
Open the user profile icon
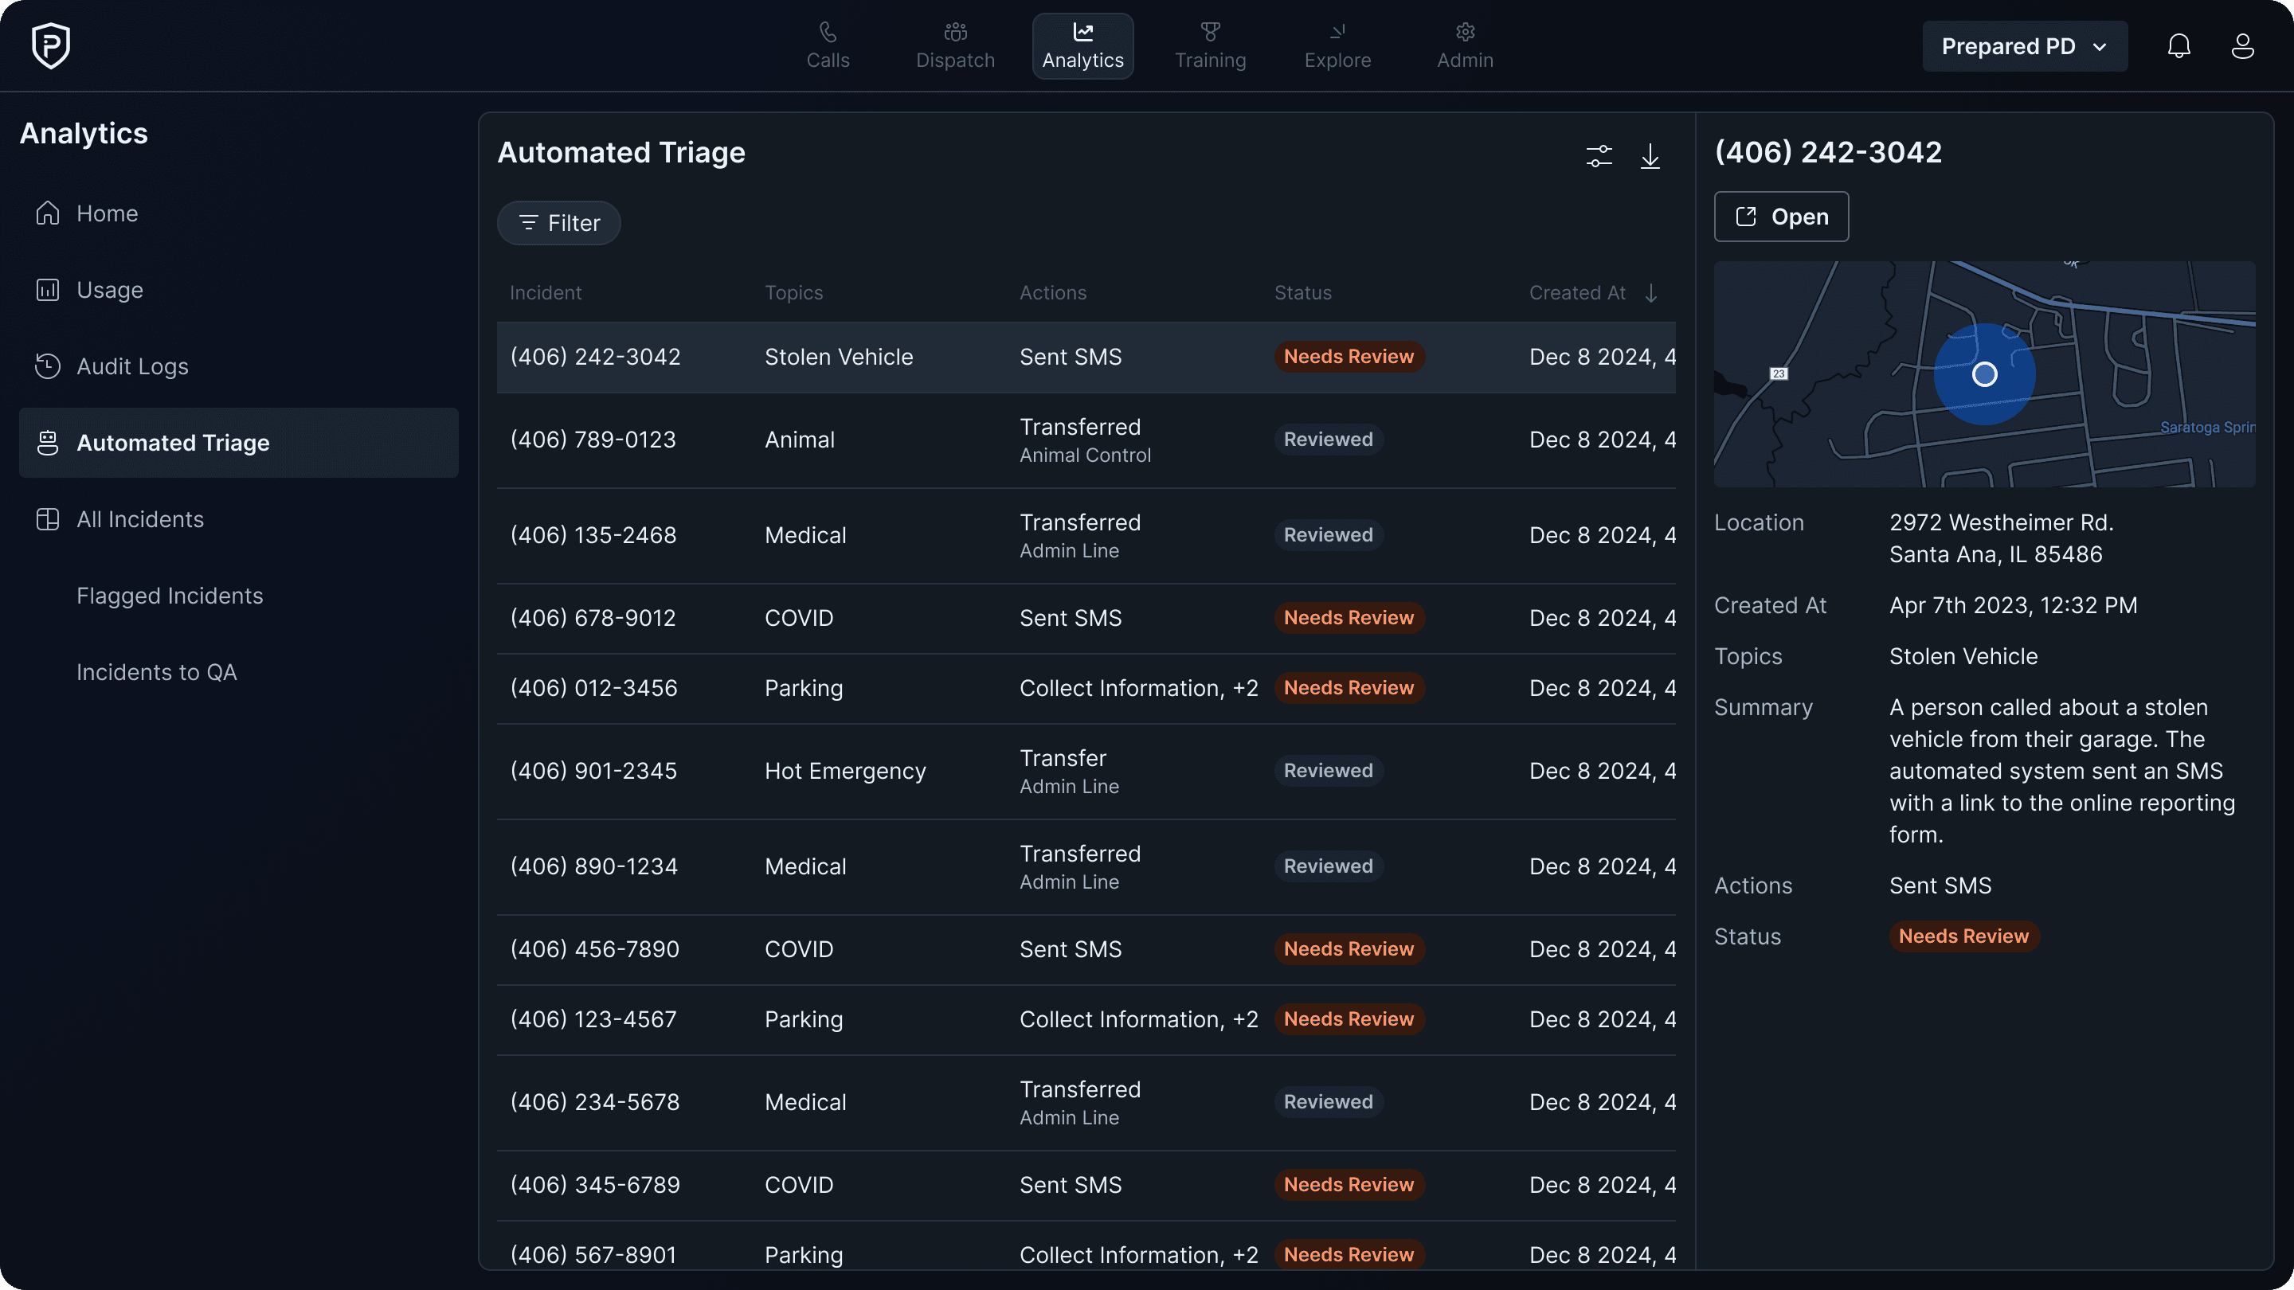2241,46
